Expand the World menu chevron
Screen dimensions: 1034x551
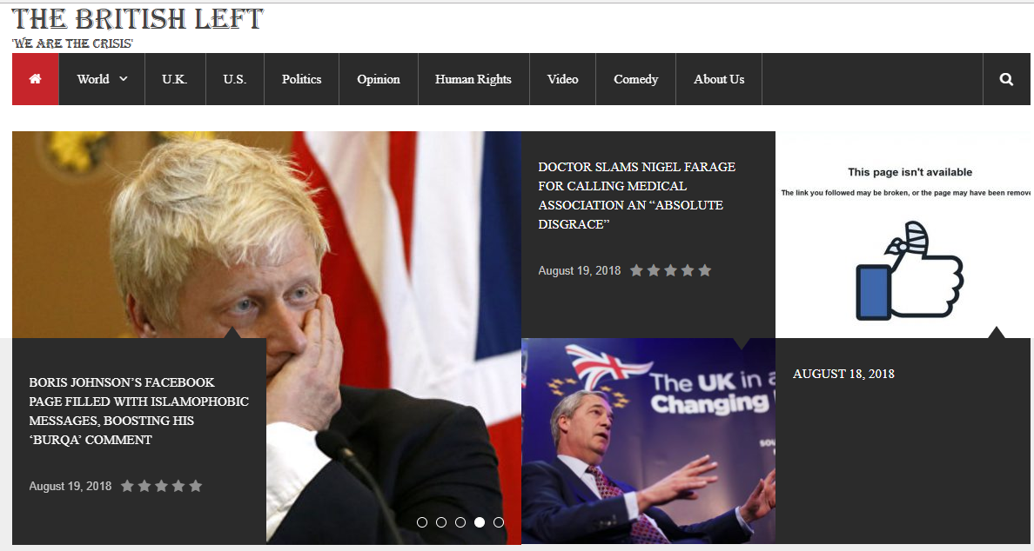click(x=124, y=79)
